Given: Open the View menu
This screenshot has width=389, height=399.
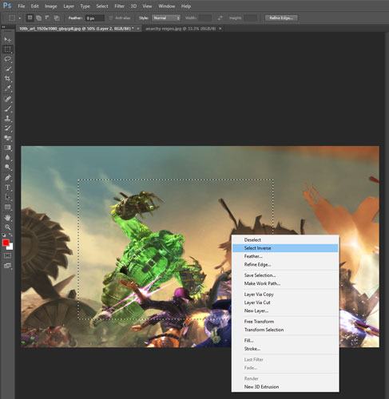Looking at the screenshot, I should coord(147,6).
